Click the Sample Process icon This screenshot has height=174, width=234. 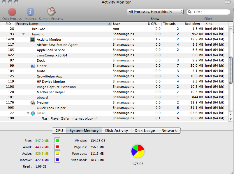click(x=51, y=11)
